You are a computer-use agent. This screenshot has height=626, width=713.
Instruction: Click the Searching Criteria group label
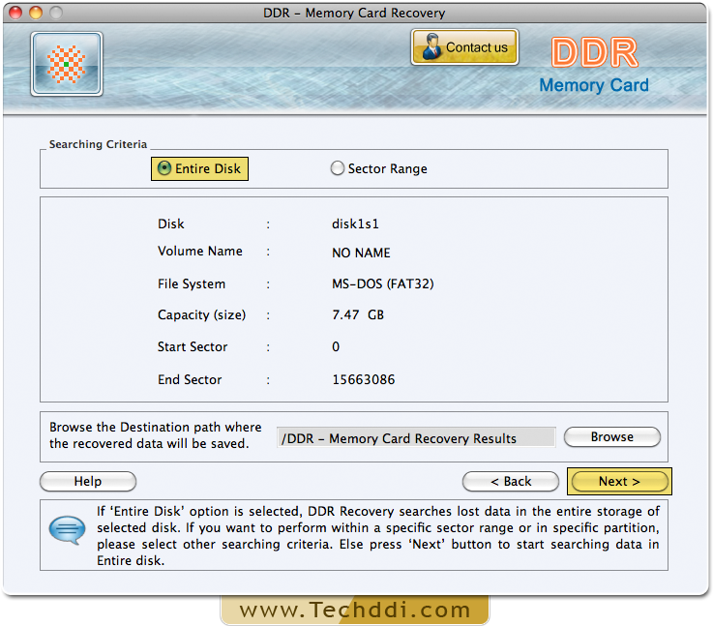(98, 144)
